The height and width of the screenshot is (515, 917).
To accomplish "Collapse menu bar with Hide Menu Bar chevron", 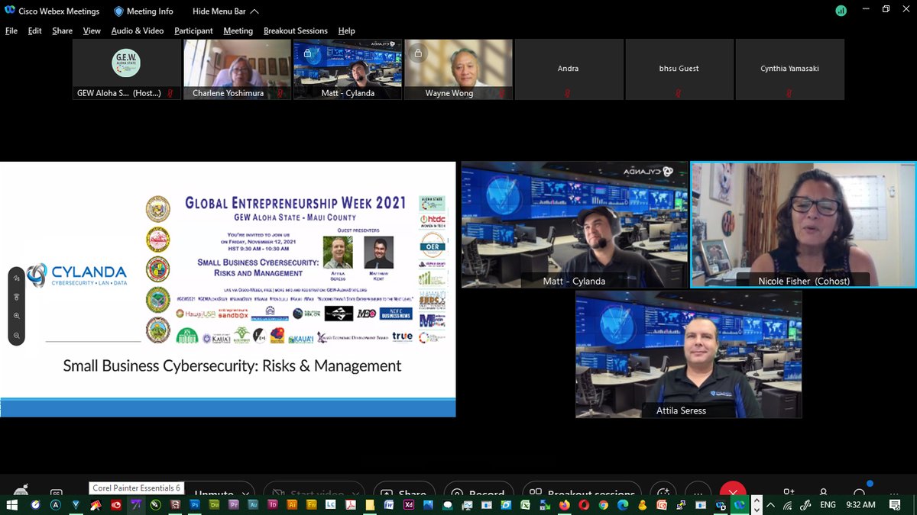I will click(254, 11).
